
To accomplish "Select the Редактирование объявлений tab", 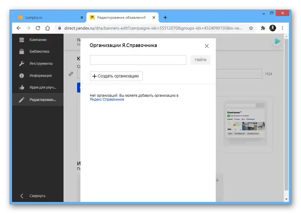I will [123, 17].
